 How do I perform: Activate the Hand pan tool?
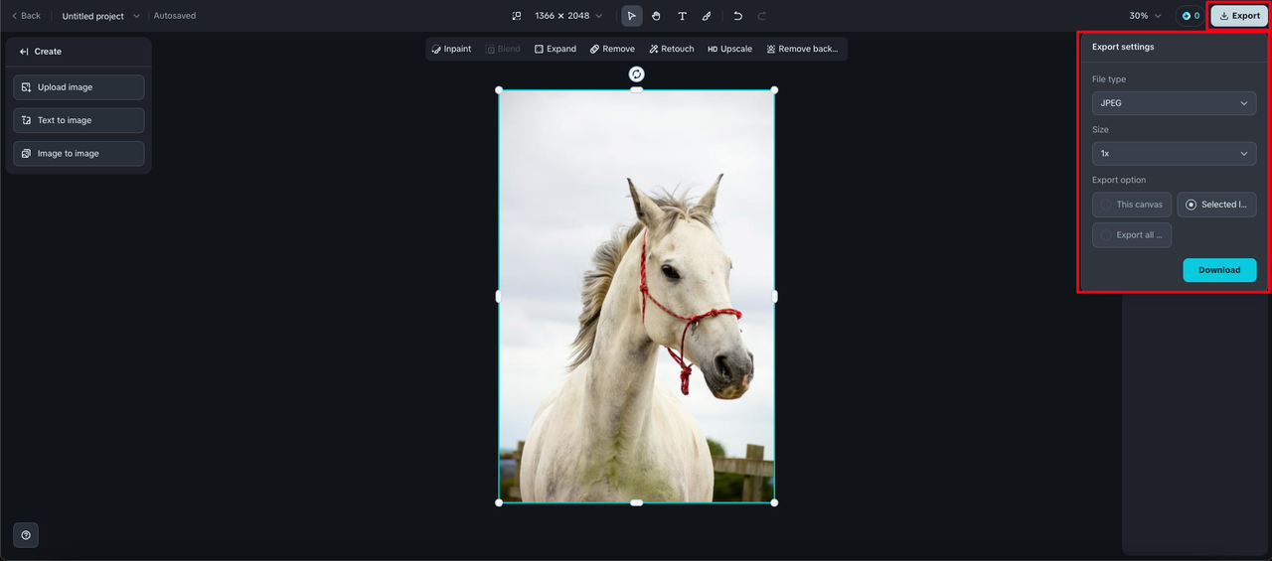coord(657,16)
